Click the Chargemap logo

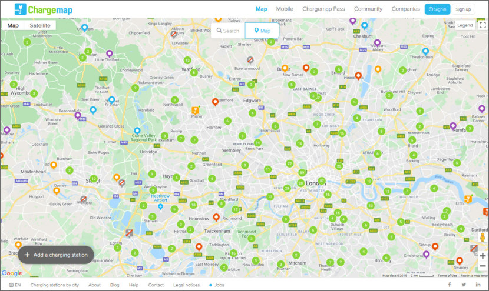[44, 9]
